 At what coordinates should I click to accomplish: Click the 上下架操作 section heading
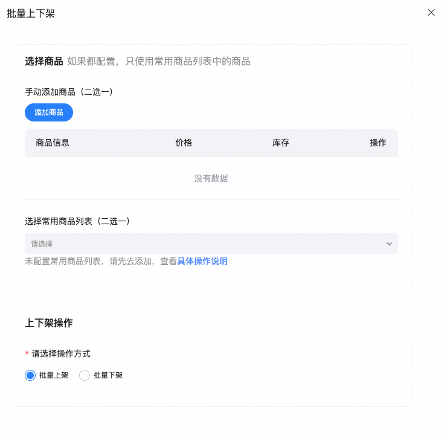[49, 323]
